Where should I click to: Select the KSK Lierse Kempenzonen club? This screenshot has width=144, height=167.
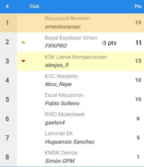point(76,57)
